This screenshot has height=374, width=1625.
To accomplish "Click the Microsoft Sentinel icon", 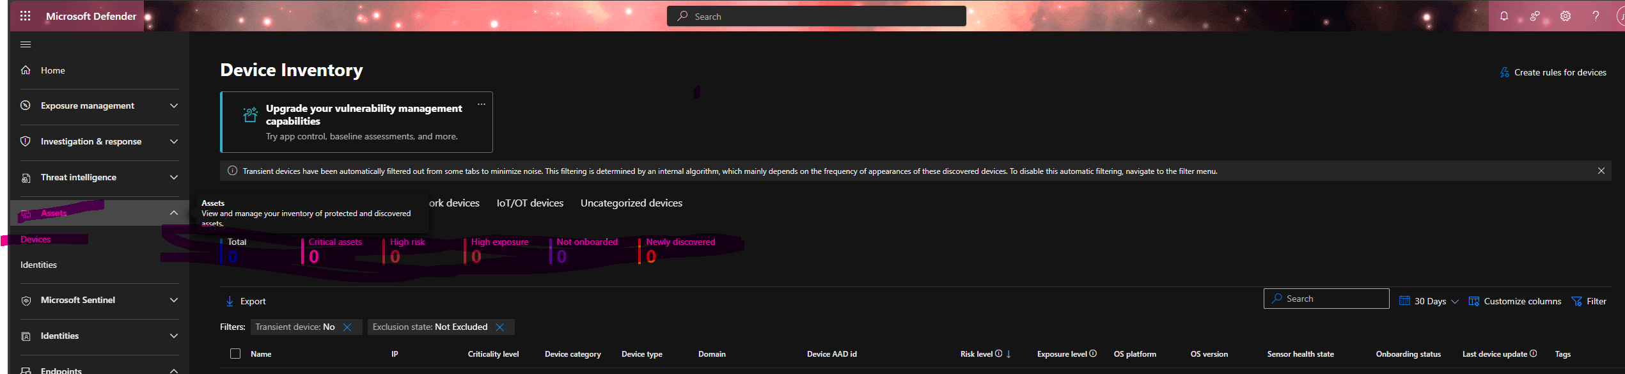I will pos(26,300).
